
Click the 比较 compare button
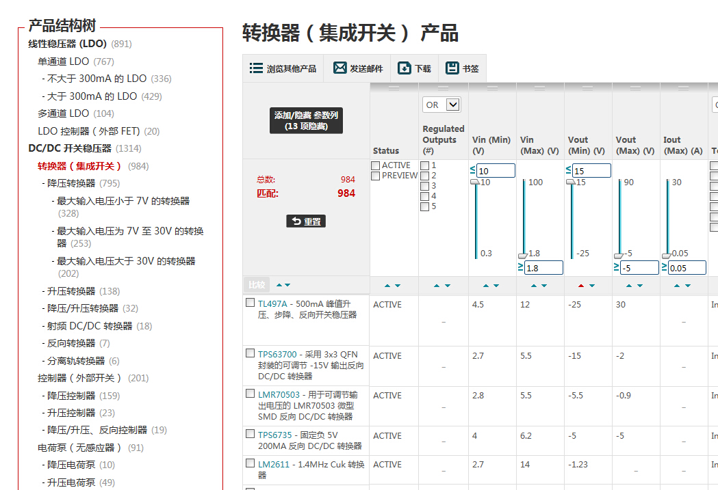click(x=257, y=285)
